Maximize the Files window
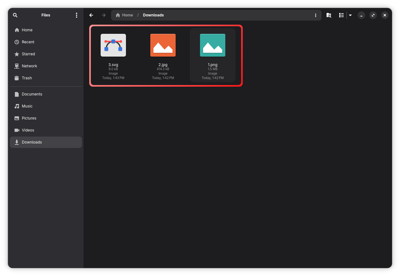Viewport: 400px width, 276px height. [373, 15]
